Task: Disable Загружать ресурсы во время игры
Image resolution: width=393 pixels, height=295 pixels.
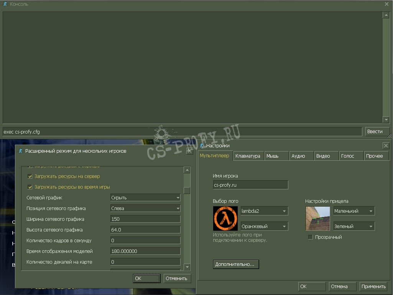Action: [x=30, y=187]
